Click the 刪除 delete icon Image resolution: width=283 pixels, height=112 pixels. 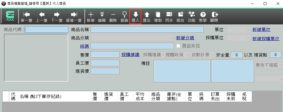tap(113, 17)
